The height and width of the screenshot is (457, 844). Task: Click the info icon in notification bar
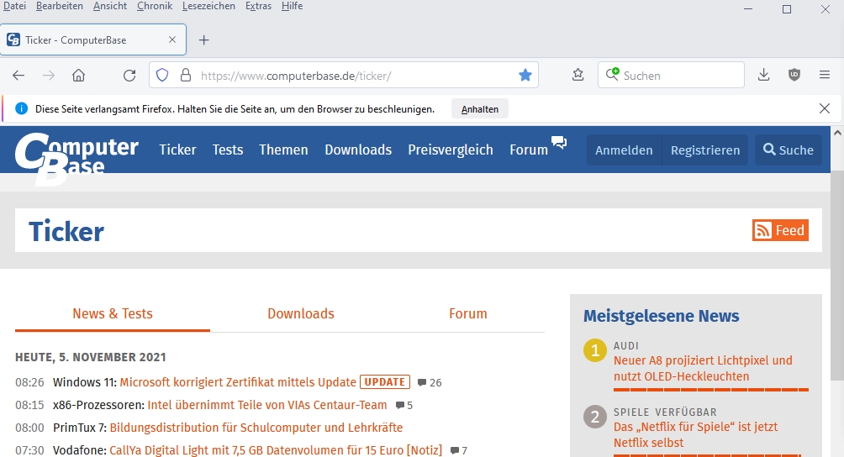pos(22,108)
